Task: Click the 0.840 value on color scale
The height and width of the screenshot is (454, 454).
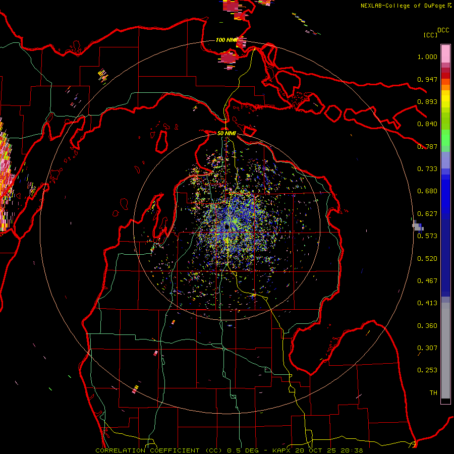Action: (427, 124)
